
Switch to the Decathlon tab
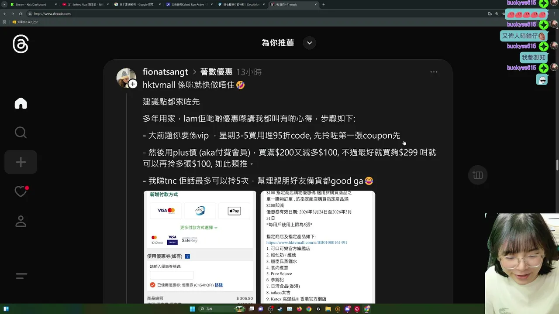click(x=242, y=4)
